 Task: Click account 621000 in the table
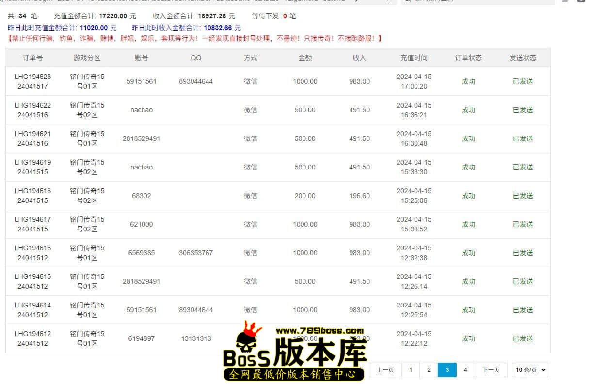click(x=141, y=224)
